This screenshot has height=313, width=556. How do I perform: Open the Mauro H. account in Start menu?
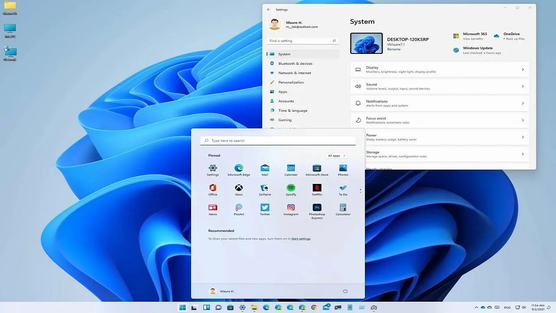coord(222,291)
